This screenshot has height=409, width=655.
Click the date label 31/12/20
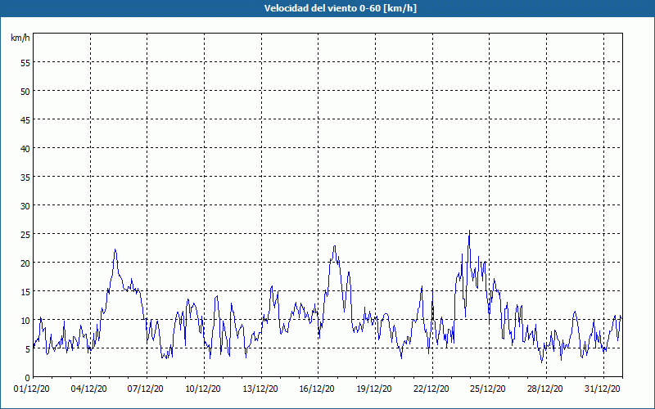tap(602, 389)
